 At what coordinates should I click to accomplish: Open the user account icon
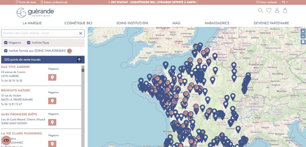coord(277,10)
